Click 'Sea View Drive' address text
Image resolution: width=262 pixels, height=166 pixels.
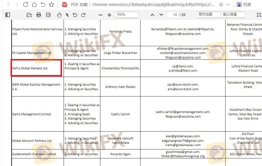[x=248, y=118]
